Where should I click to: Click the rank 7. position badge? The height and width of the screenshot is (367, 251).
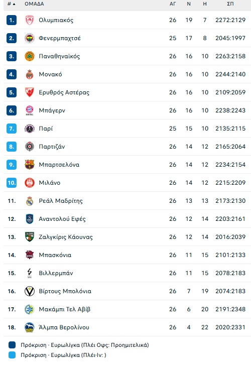point(12,129)
